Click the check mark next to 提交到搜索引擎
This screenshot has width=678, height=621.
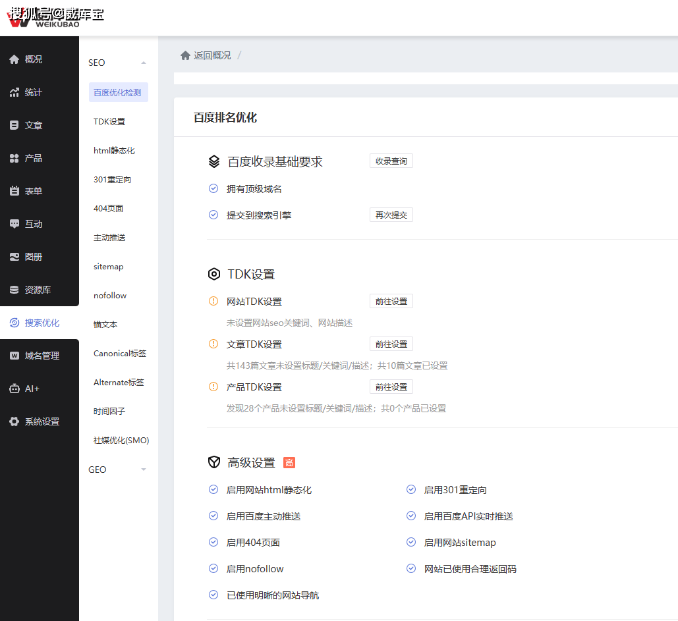coord(213,215)
